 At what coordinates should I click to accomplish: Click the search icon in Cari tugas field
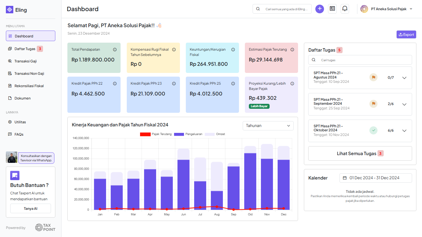click(313, 60)
